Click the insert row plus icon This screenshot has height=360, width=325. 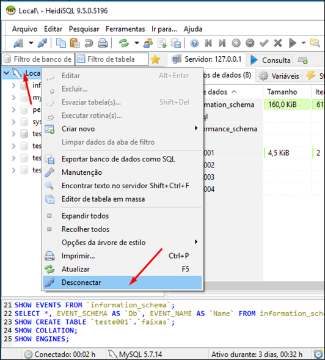[236, 43]
